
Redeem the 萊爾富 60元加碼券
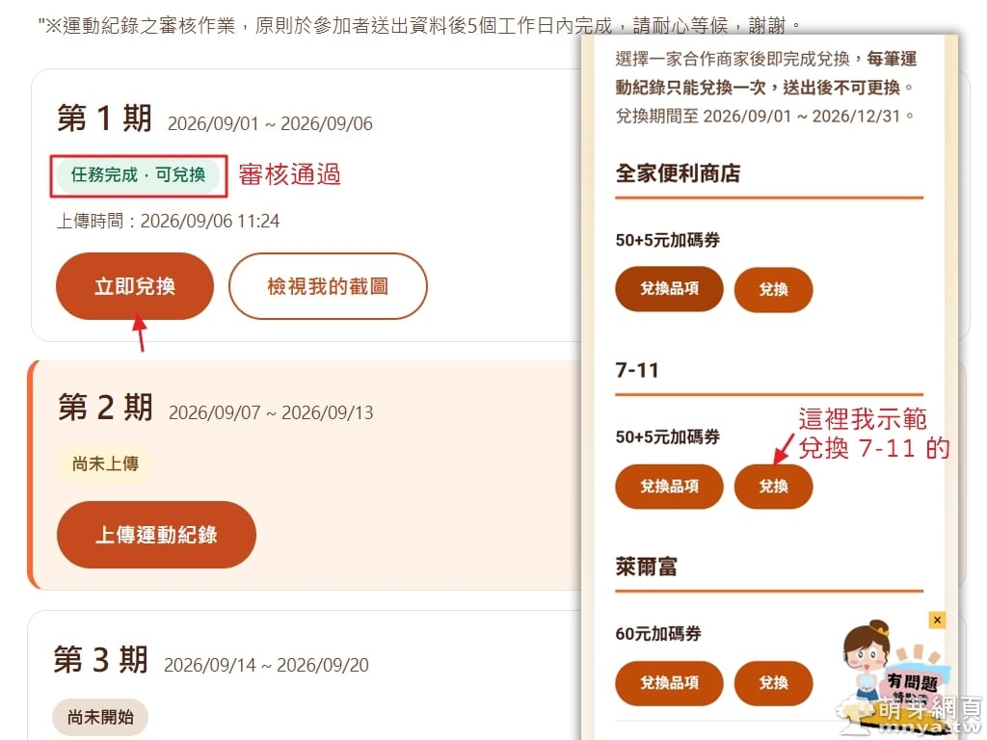(x=774, y=683)
